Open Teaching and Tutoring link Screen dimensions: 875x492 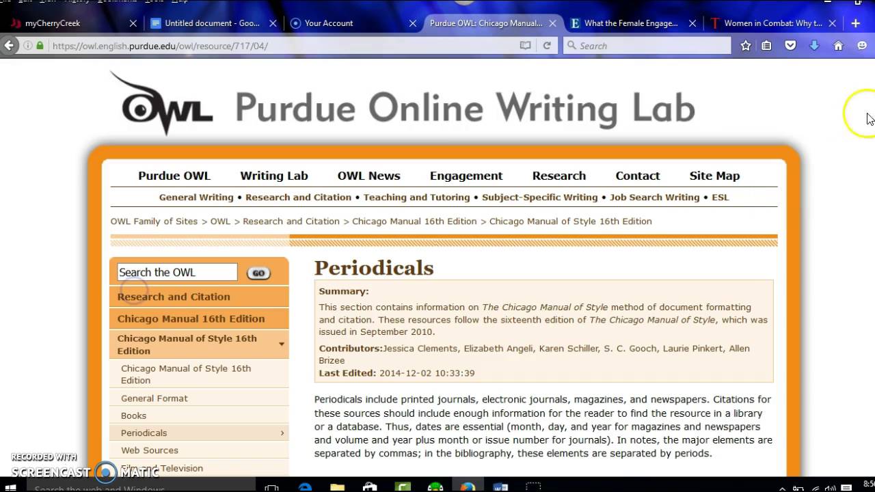click(x=416, y=197)
